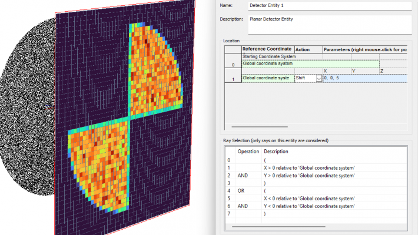Select the parameters cell '0, 0, 5'
This screenshot has width=418, height=235.
[365, 78]
